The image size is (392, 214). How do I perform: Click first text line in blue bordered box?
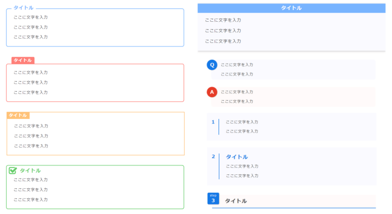coord(30,17)
